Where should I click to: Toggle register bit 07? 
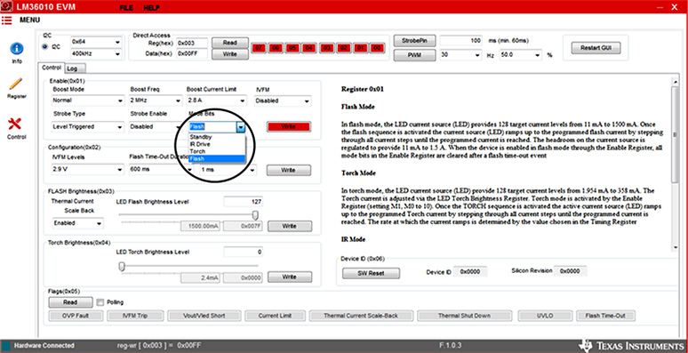coord(260,48)
